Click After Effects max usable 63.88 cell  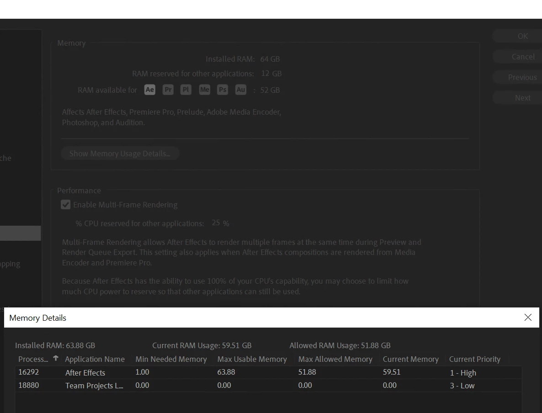[226, 372]
